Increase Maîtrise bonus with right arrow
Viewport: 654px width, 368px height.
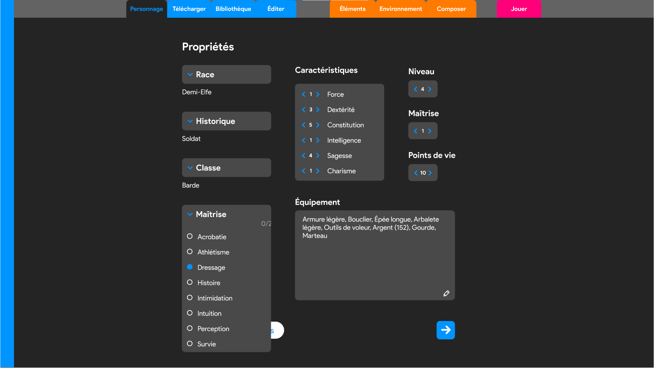(430, 131)
